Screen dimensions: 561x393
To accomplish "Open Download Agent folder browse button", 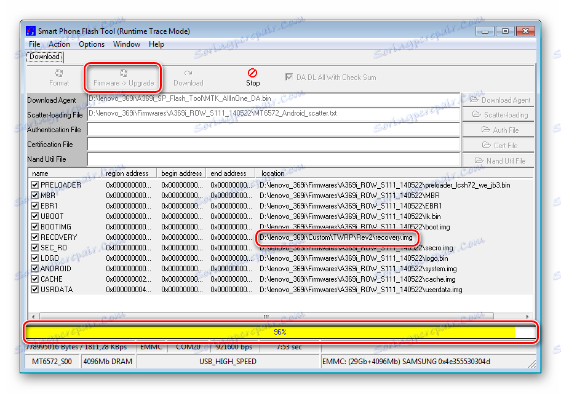I will coord(499,100).
